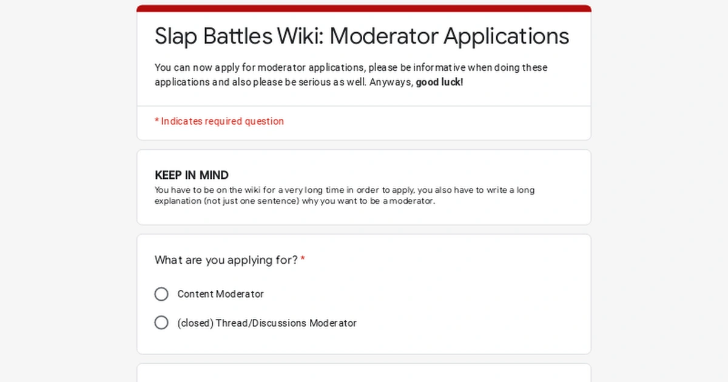Click the KEEP IN MIND explanation text
This screenshot has height=382, width=728.
point(344,195)
